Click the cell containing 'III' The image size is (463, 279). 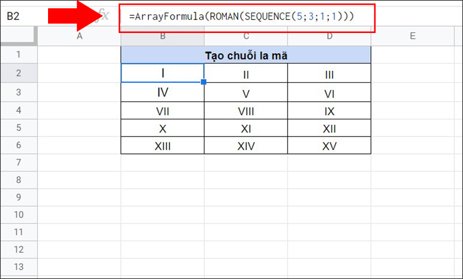point(329,73)
